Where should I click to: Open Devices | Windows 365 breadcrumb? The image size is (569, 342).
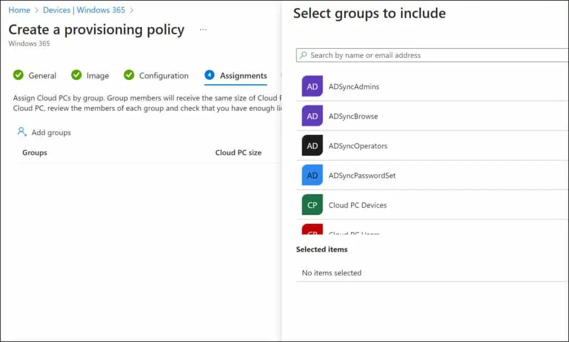[84, 10]
